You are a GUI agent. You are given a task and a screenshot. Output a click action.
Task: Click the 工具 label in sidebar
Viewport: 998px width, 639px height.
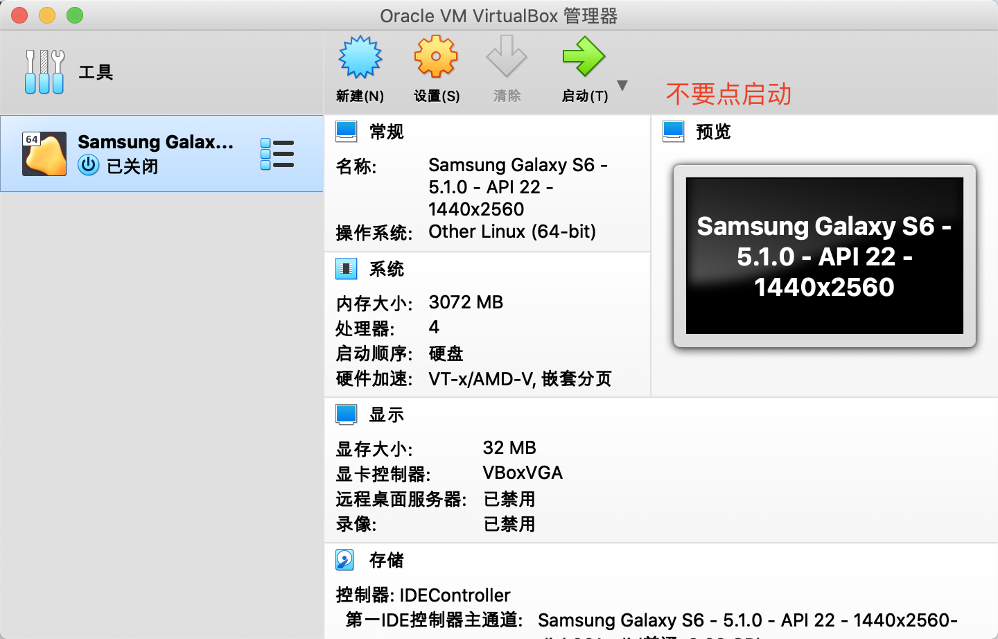click(x=96, y=72)
